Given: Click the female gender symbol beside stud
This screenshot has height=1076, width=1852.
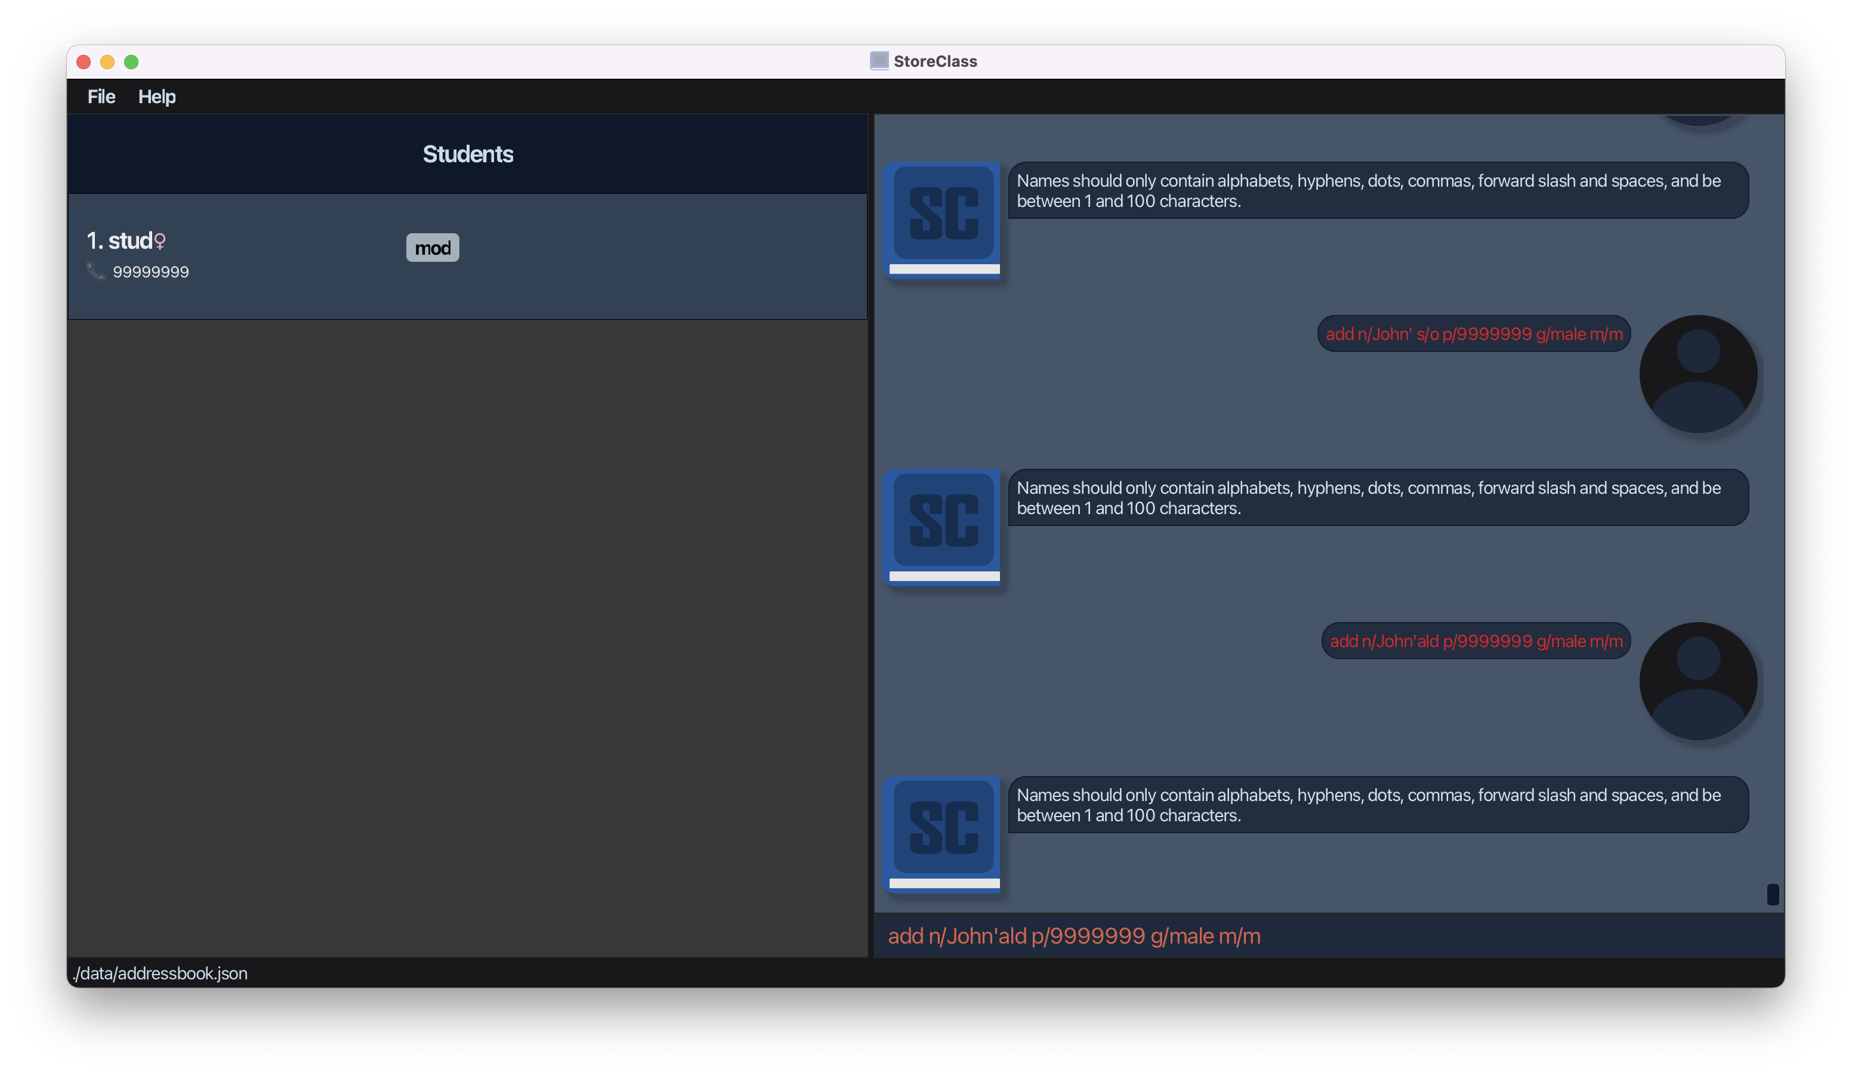Looking at the screenshot, I should click(x=160, y=241).
